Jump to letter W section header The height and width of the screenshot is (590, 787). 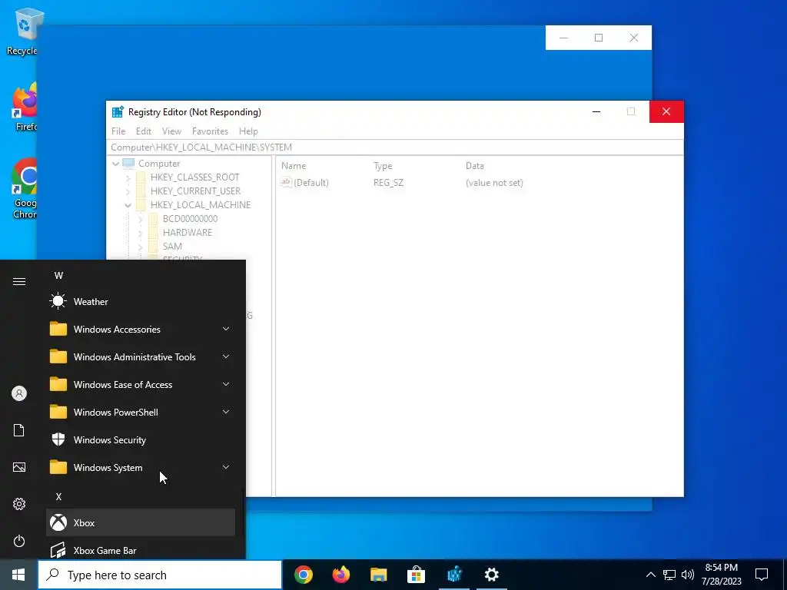tap(58, 276)
